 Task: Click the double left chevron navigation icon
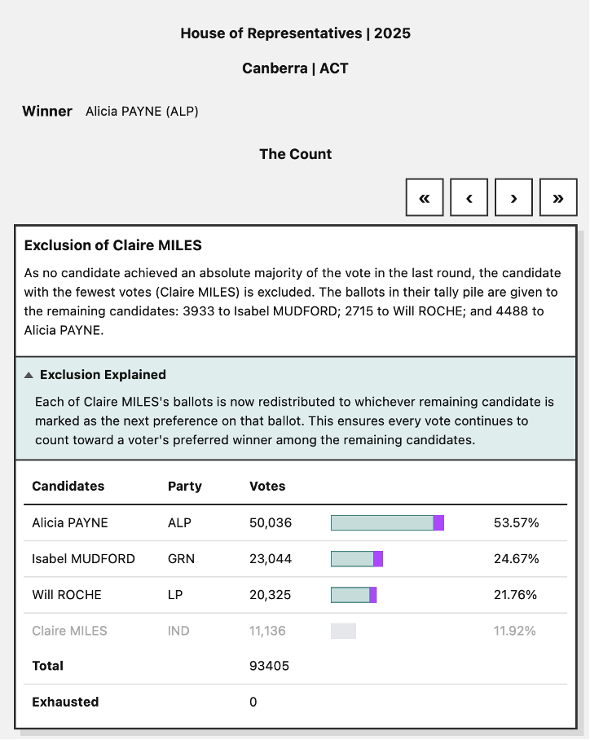[425, 197]
